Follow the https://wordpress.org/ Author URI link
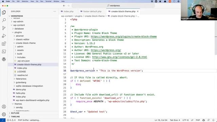 pyautogui.click(x=106, y=50)
